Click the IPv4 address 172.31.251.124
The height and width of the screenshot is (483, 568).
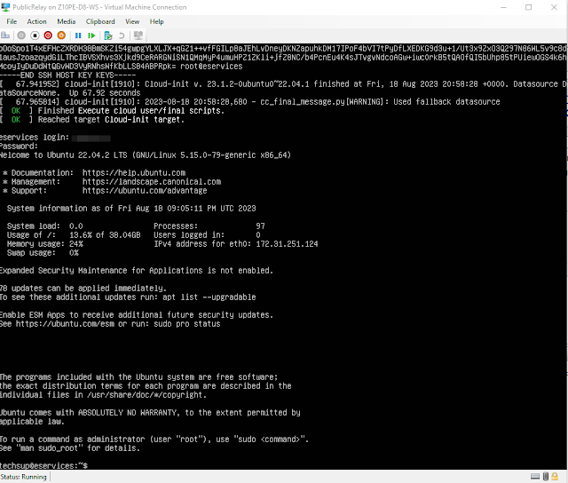point(287,244)
